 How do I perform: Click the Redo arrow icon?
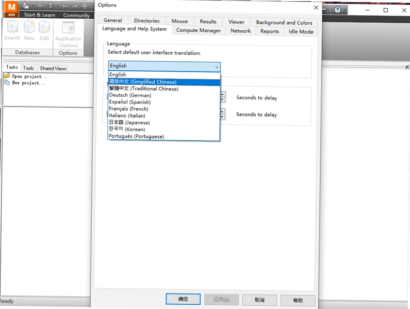(75, 6)
